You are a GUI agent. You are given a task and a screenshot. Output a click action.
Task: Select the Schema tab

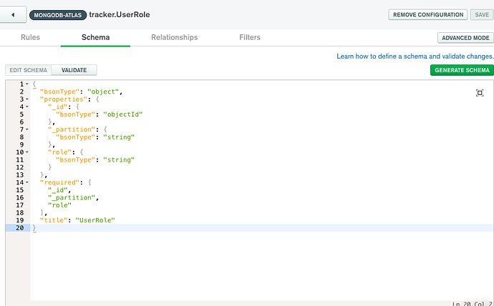click(95, 37)
